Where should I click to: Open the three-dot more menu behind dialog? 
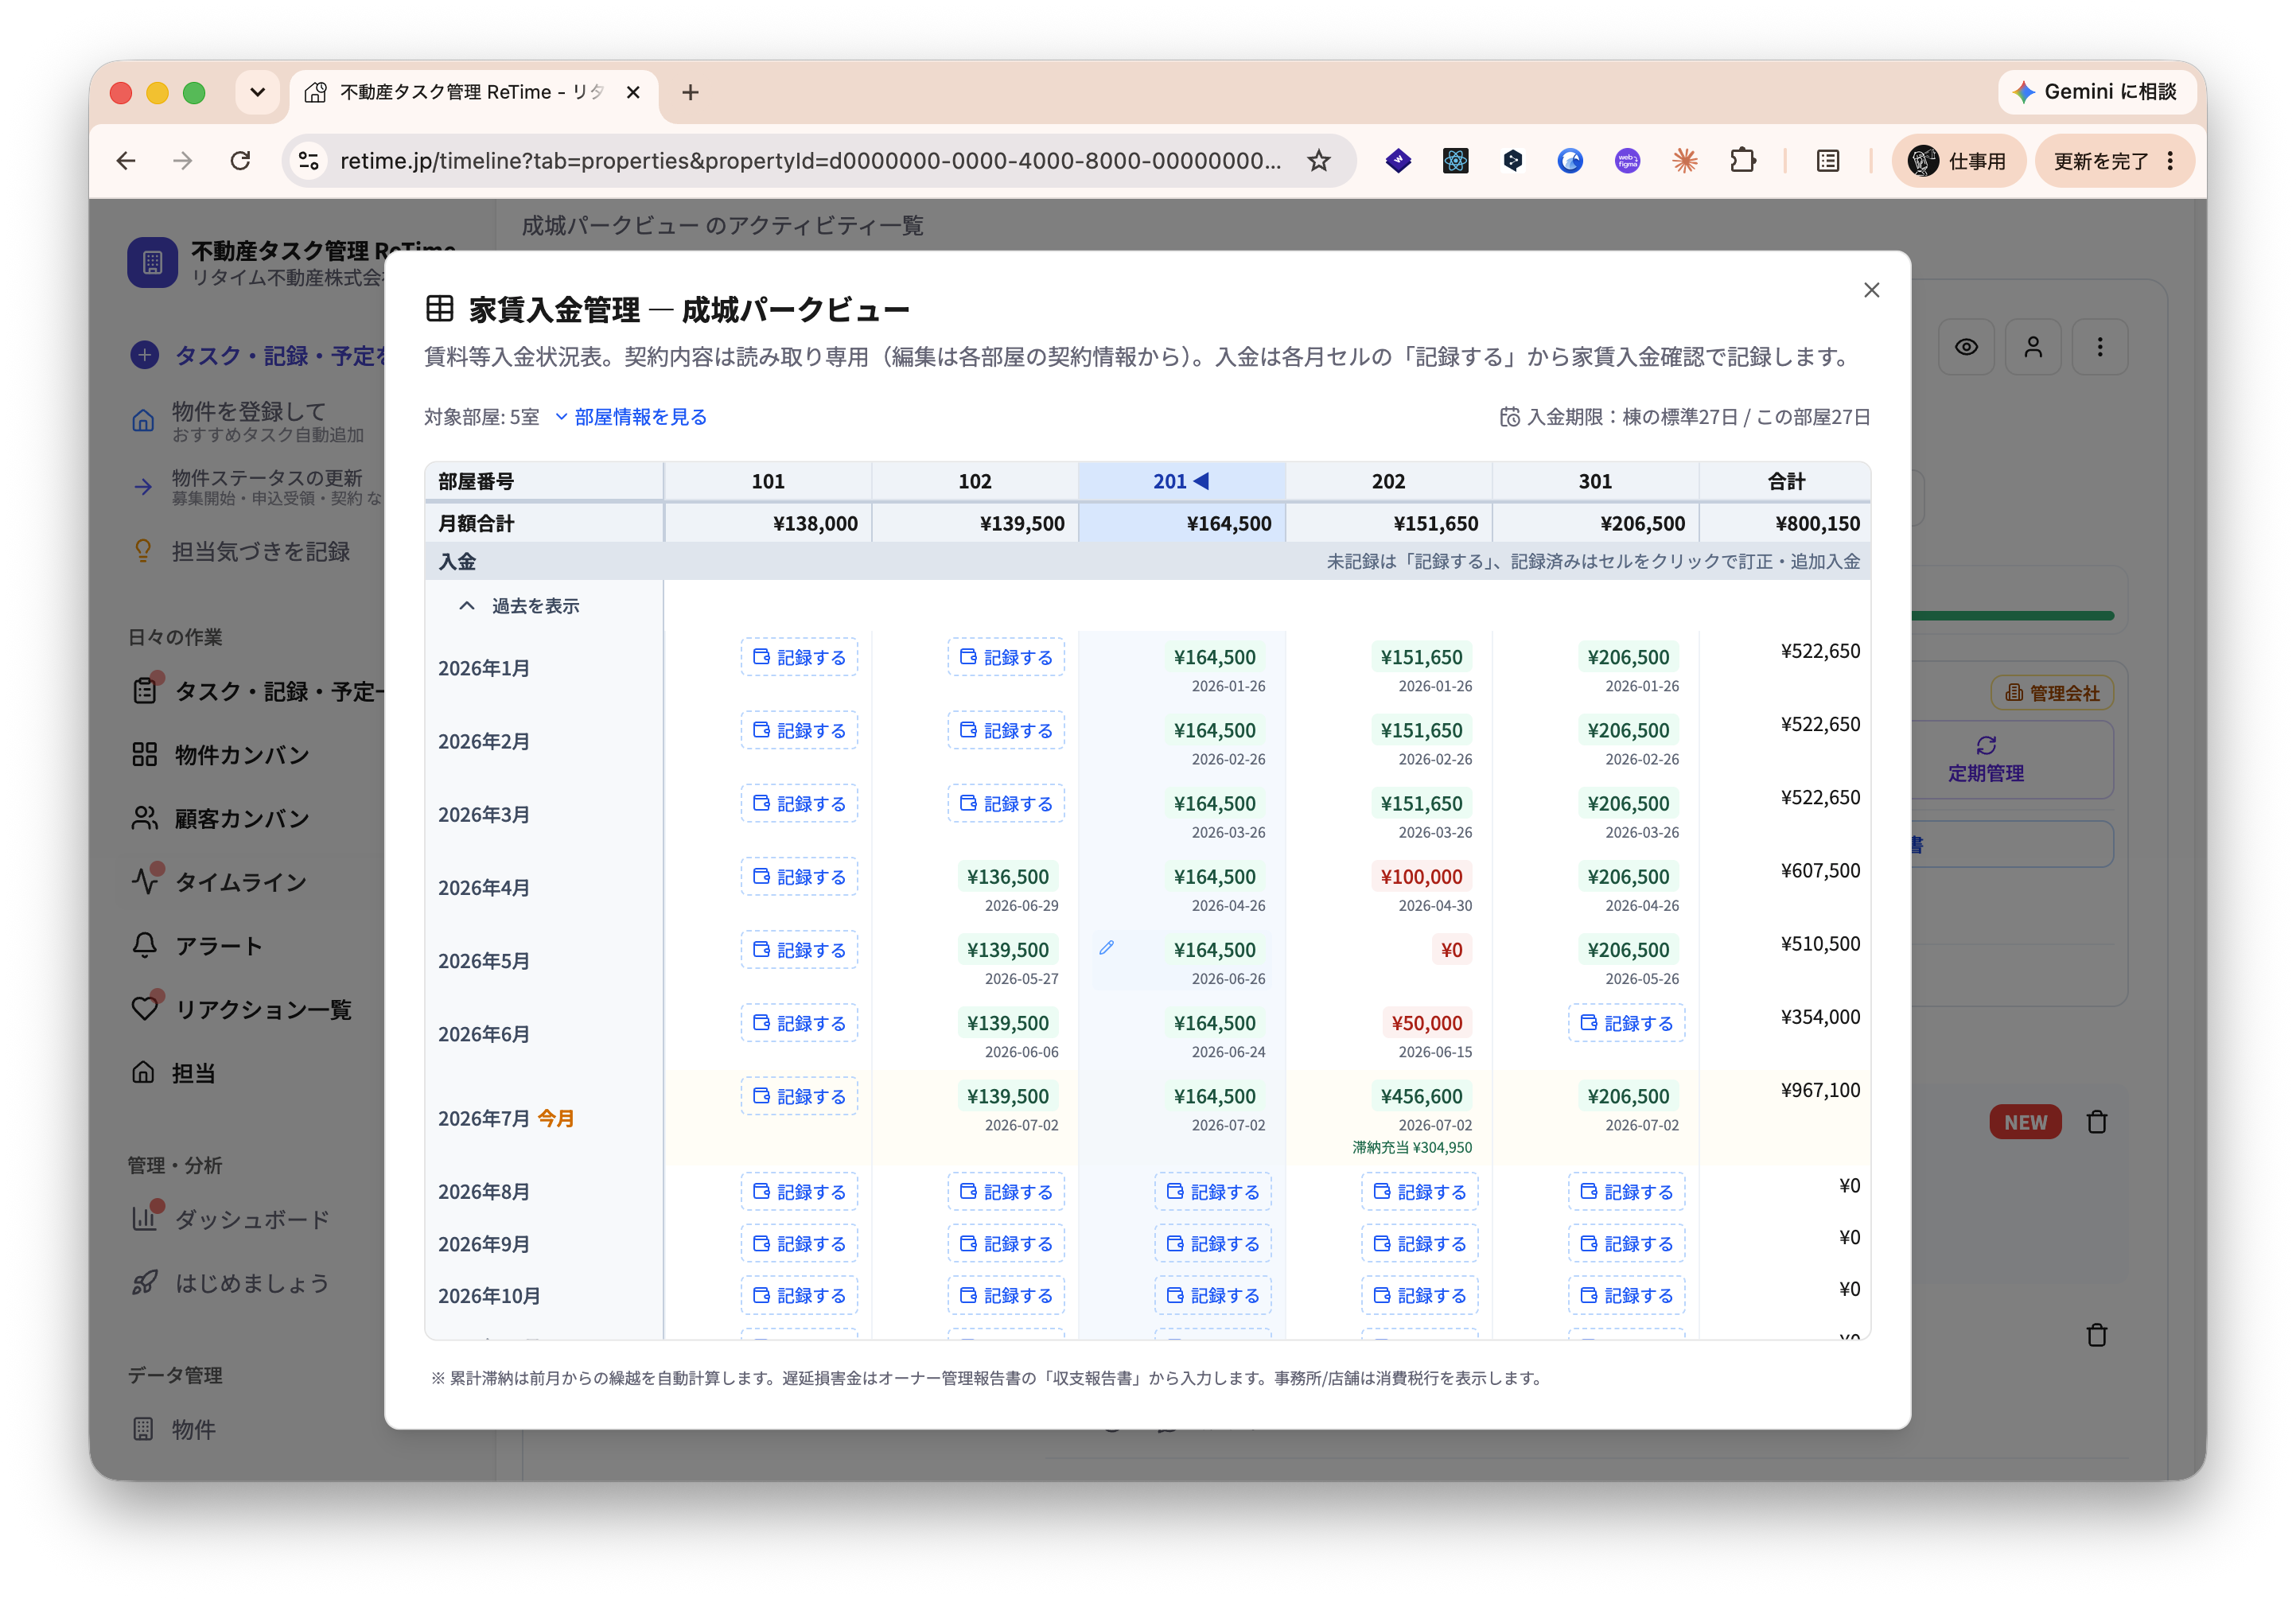2100,347
